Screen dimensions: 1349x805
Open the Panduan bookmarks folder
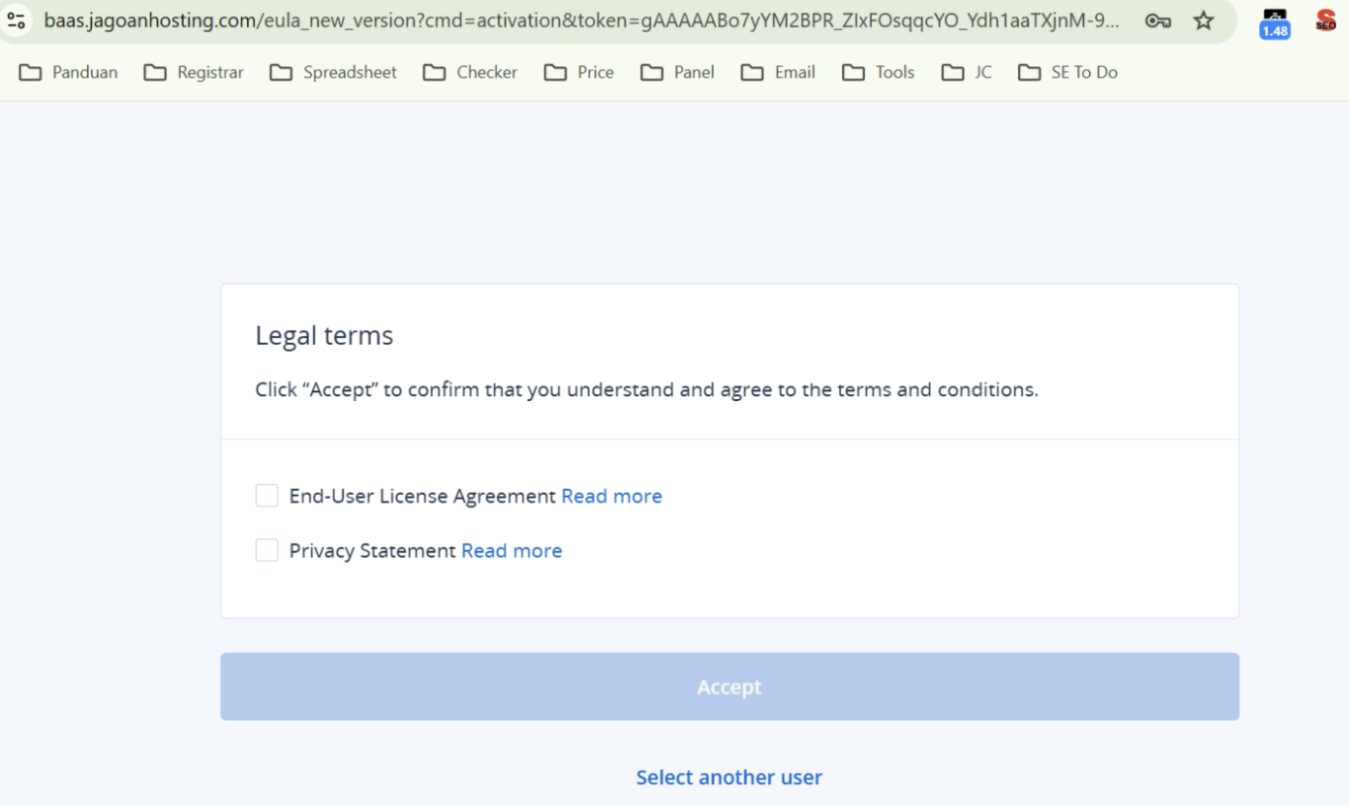[68, 72]
